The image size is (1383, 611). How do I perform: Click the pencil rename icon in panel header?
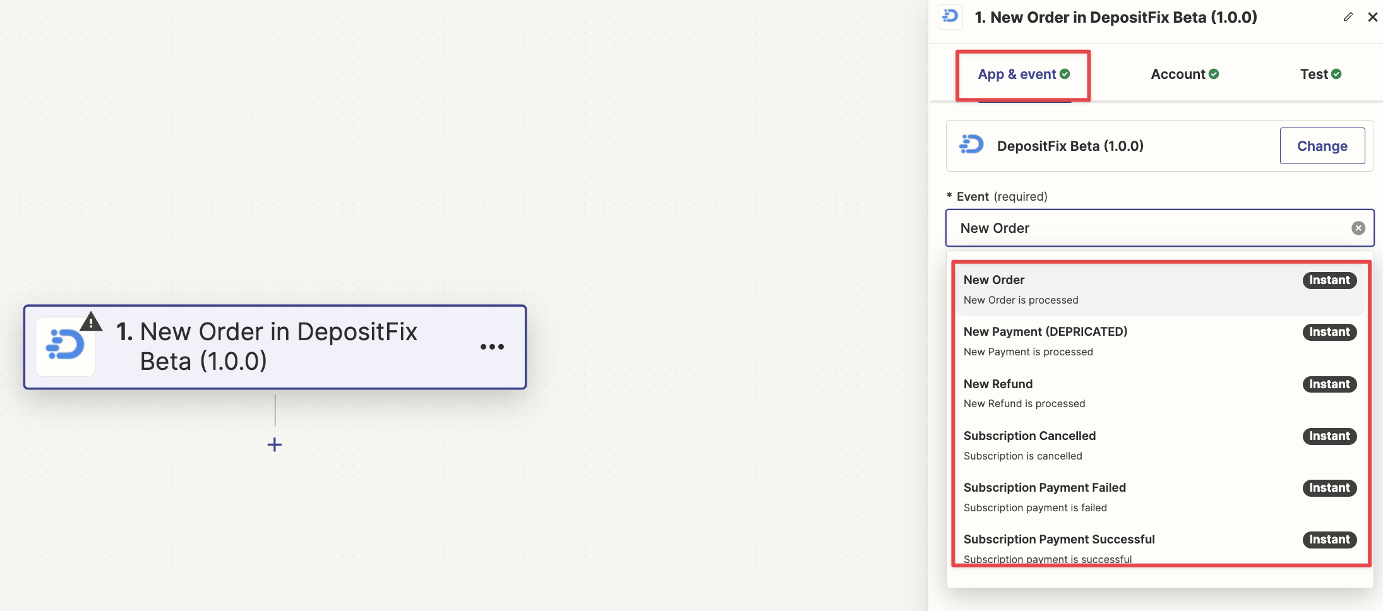pyautogui.click(x=1348, y=17)
